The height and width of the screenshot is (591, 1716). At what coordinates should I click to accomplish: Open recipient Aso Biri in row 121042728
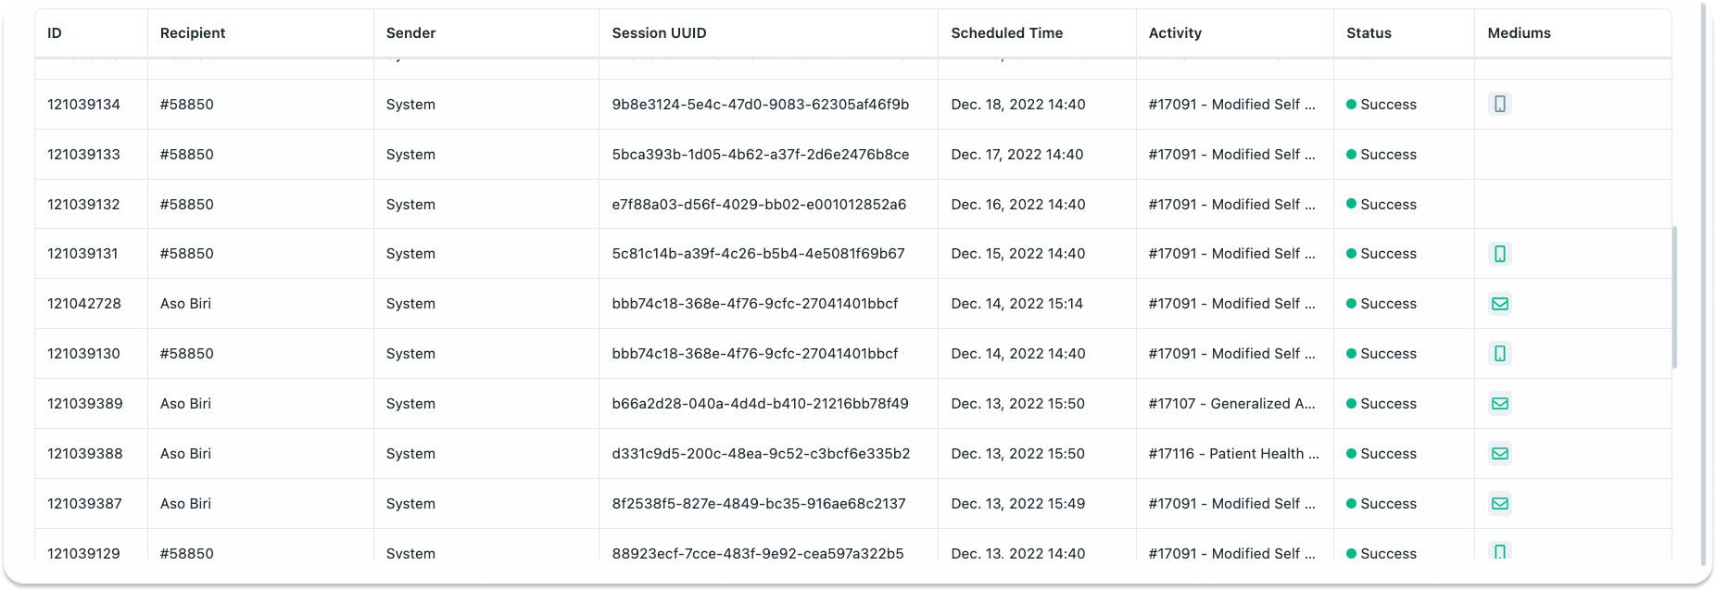coord(185,304)
